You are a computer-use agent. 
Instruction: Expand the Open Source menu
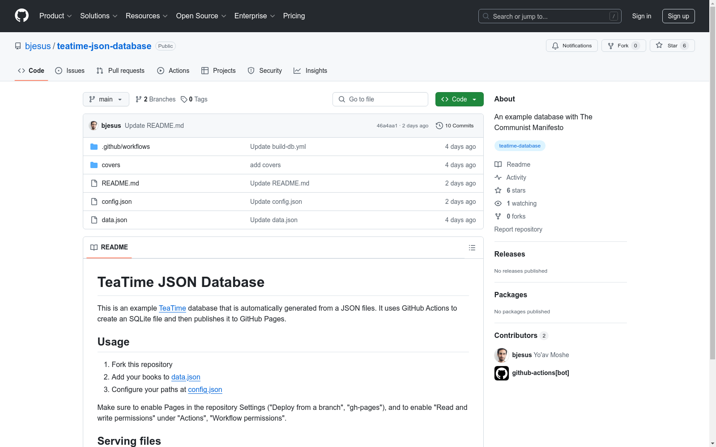pyautogui.click(x=201, y=16)
